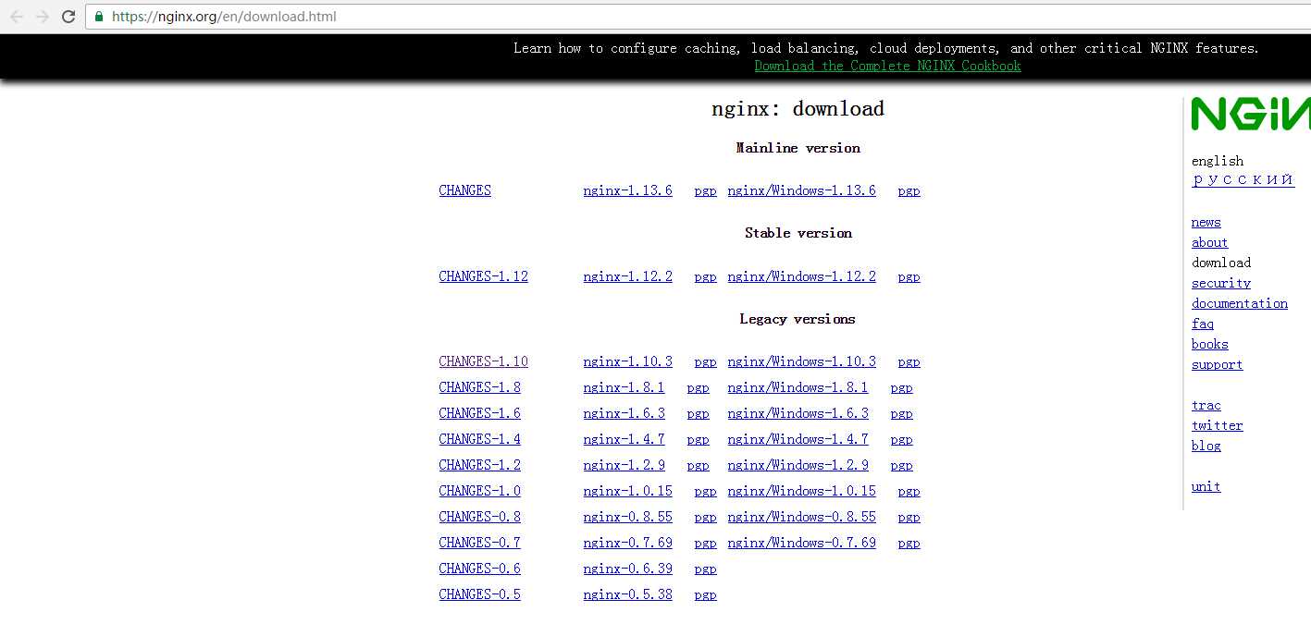Open pgp for nginx/Windows-1.8.1

tap(901, 388)
